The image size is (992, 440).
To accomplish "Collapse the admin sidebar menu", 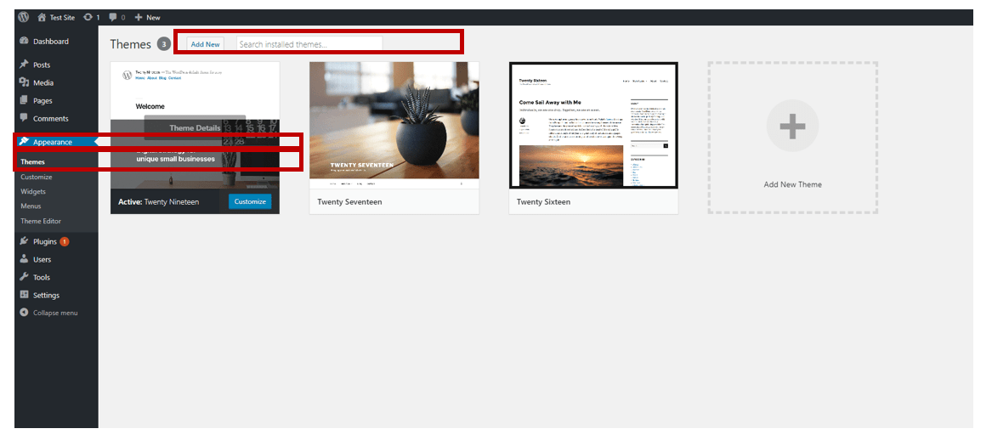I will coord(54,313).
